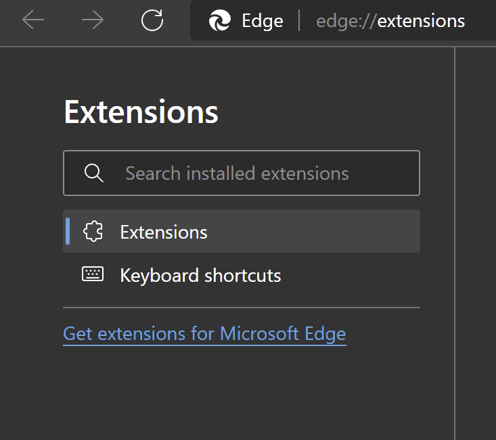Click the vertical divider right of sidebar
The width and height of the screenshot is (496, 440).
click(x=455, y=243)
